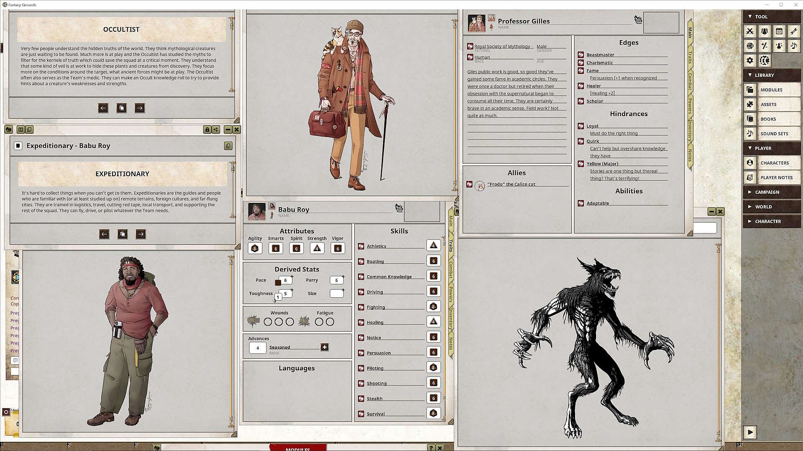The image size is (803, 451).
Task: Toggle first Wounds circle for Babu Roy
Action: [x=268, y=322]
